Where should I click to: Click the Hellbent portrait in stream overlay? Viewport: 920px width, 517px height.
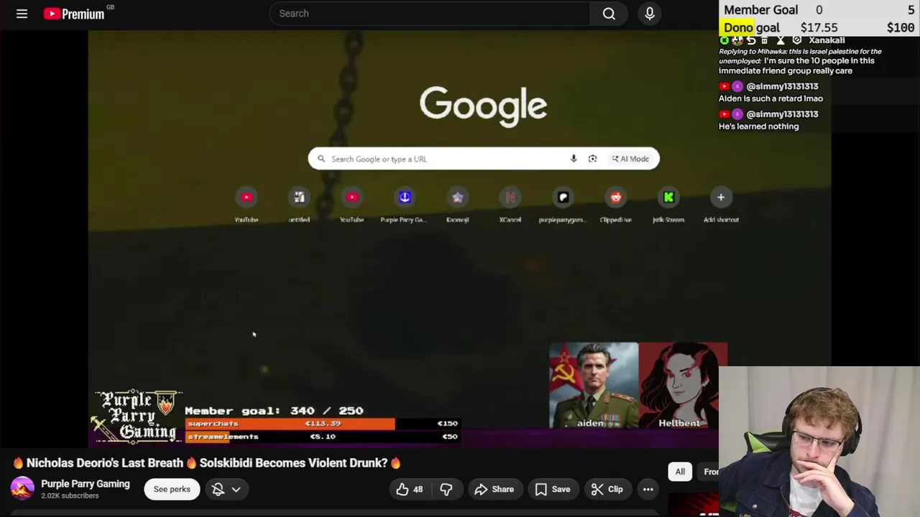(x=683, y=386)
